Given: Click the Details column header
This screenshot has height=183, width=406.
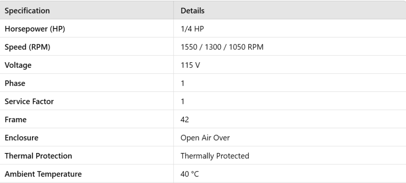Looking at the screenshot, I should click(193, 10).
